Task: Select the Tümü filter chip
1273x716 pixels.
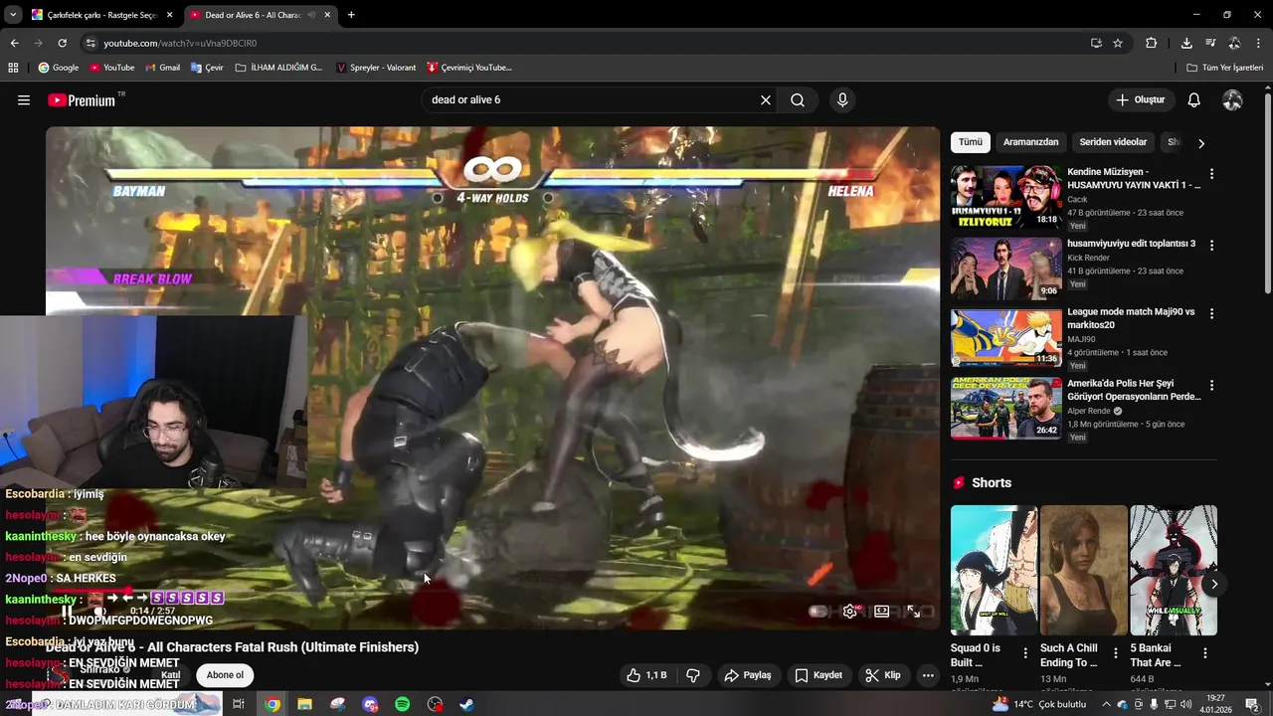Action: click(971, 142)
